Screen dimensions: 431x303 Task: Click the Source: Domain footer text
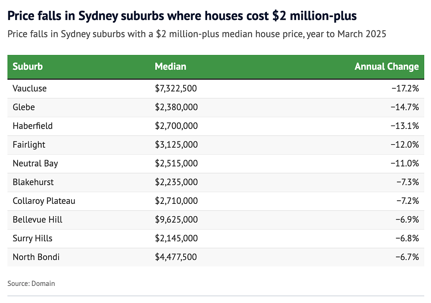pos(31,283)
